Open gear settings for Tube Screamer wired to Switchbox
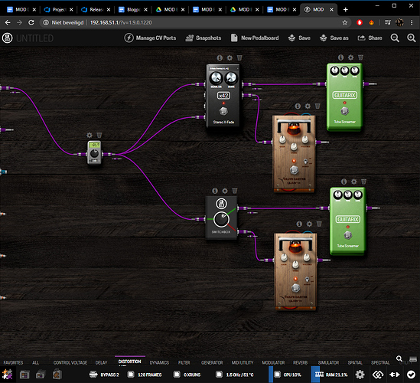Screen dimensions: 420x383 coord(354,182)
